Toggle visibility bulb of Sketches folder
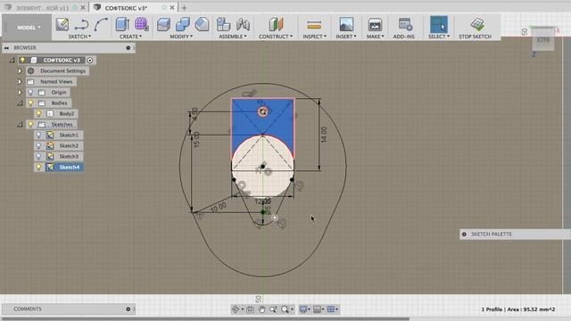This screenshot has height=321, width=571. pos(30,125)
